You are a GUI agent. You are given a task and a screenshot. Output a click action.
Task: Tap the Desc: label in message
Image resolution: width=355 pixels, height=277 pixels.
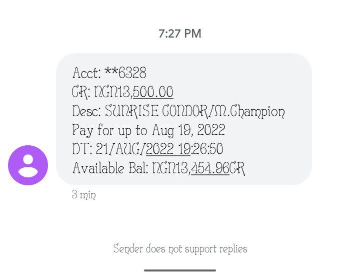87,111
